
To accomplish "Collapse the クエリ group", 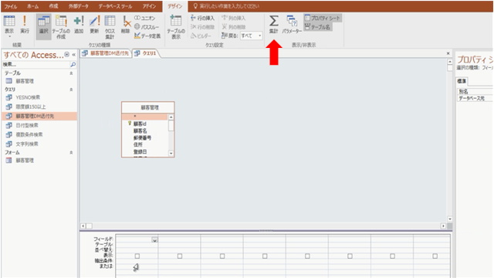I will (x=71, y=90).
